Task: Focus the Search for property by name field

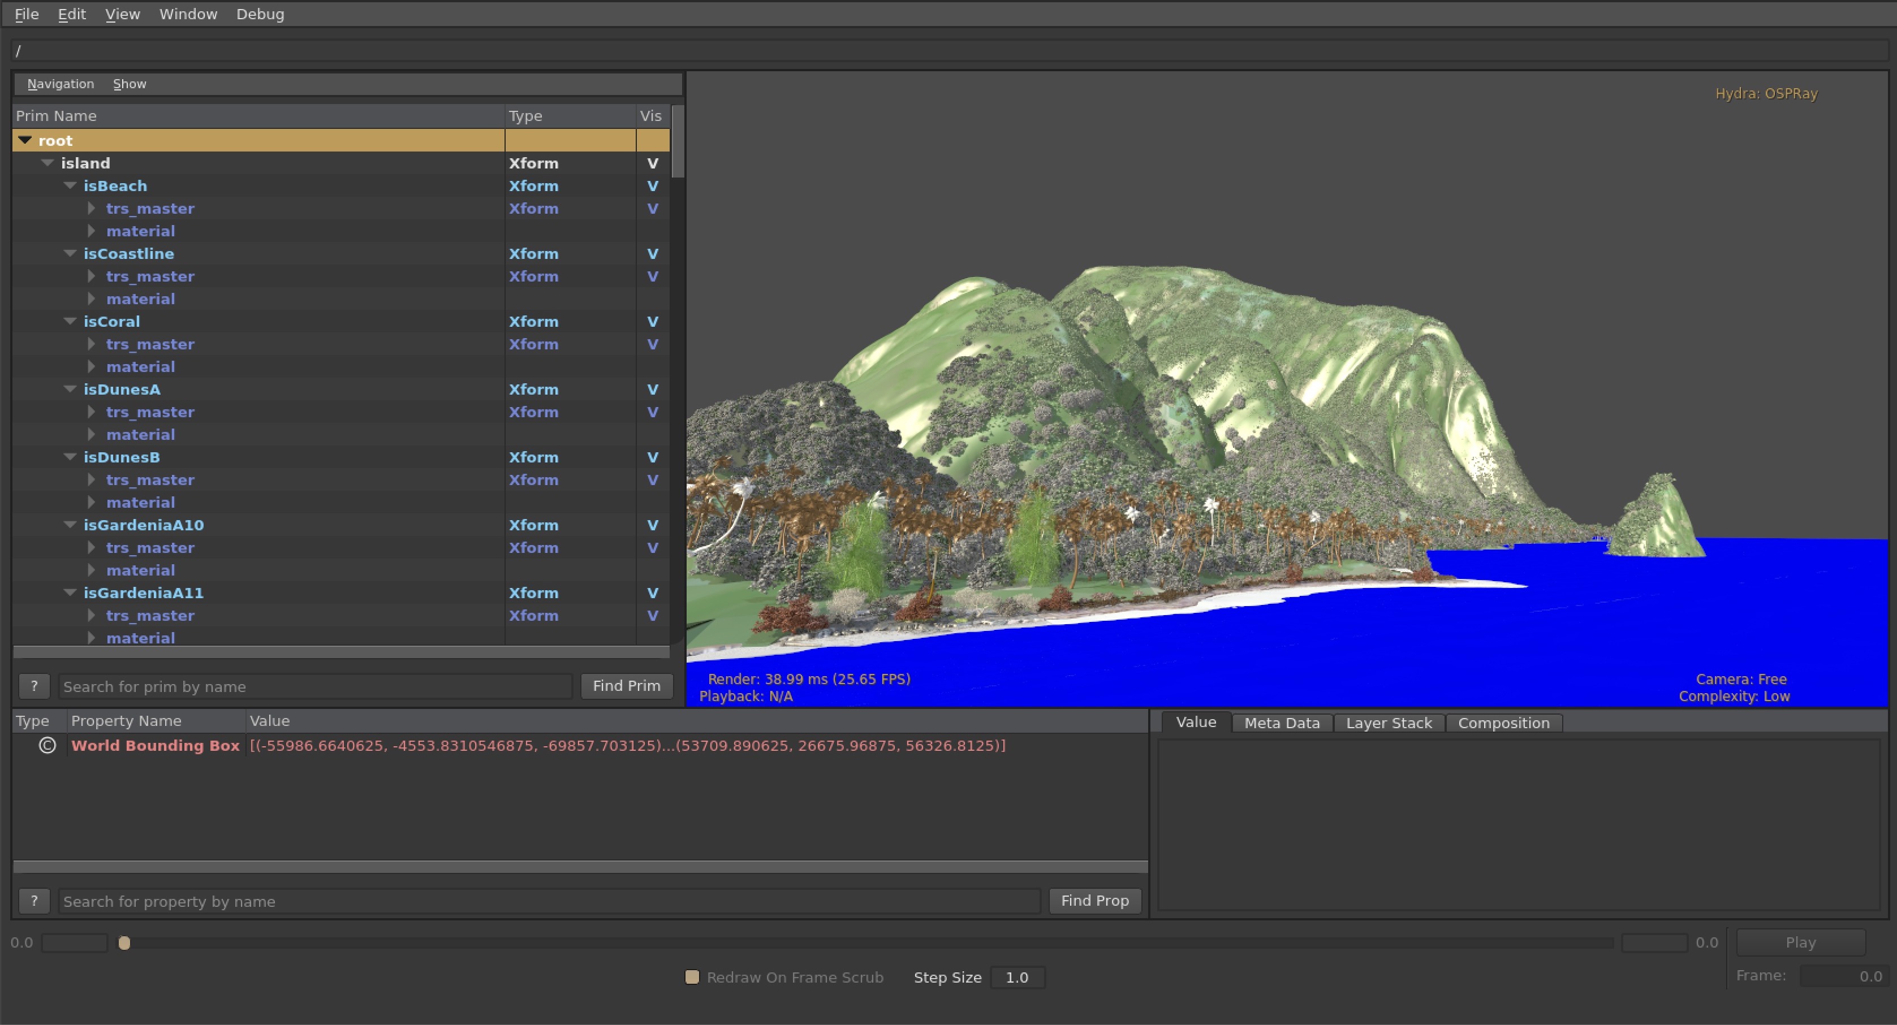Action: 549,901
